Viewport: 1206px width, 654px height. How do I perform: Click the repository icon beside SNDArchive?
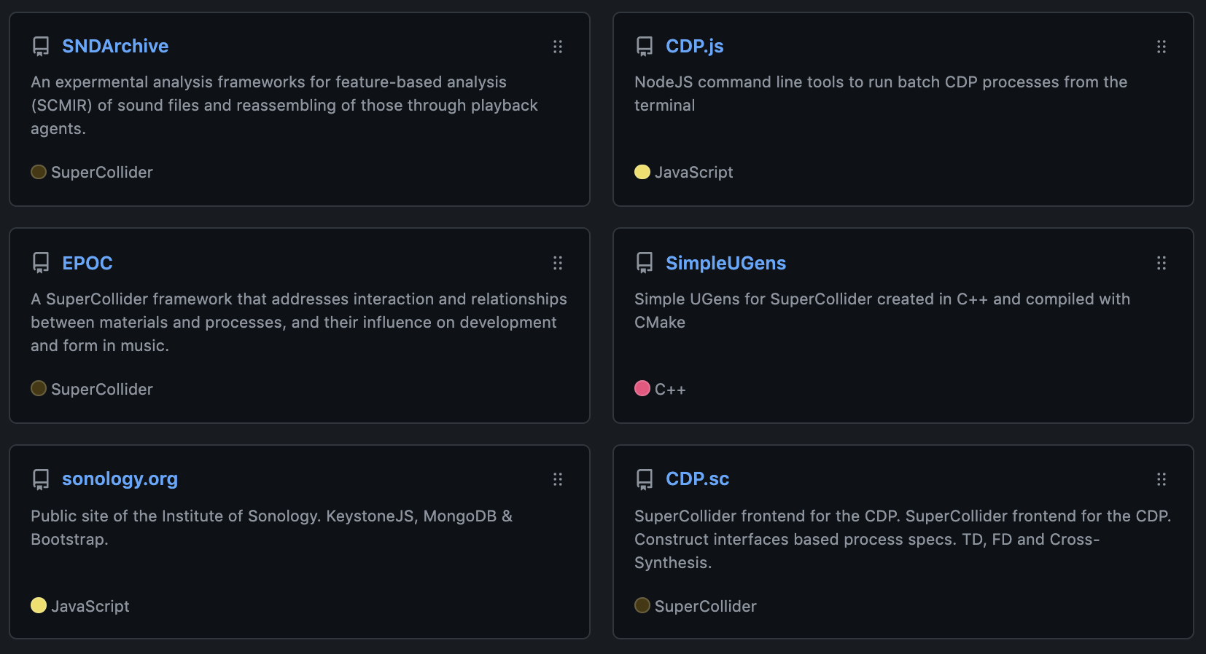tap(41, 47)
